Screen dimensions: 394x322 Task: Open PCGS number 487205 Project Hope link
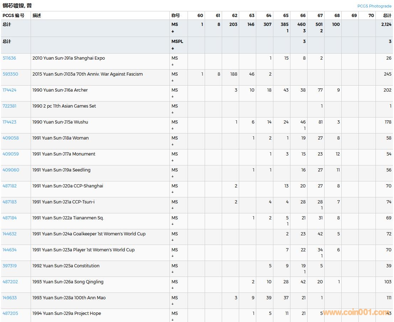tap(10, 313)
